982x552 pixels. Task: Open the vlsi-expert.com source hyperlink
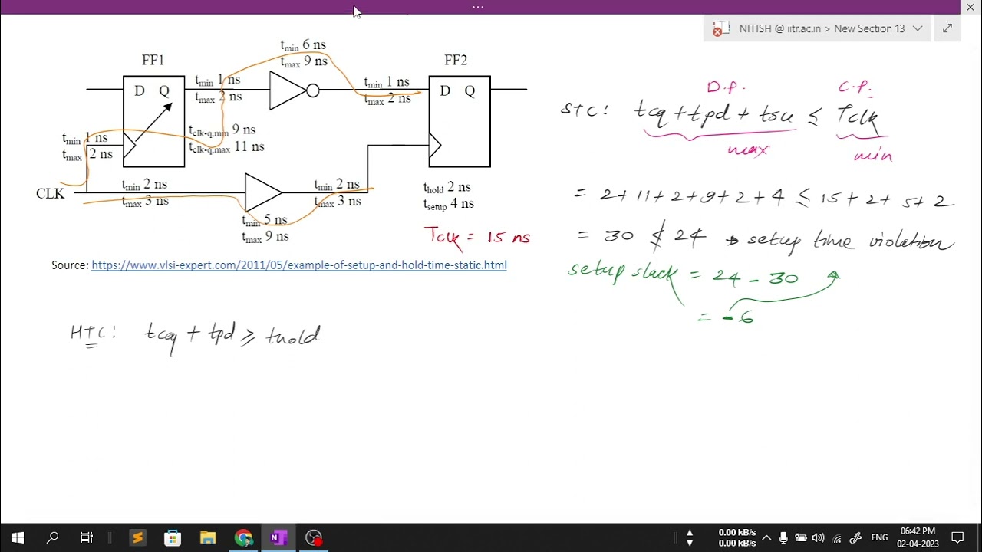click(299, 265)
